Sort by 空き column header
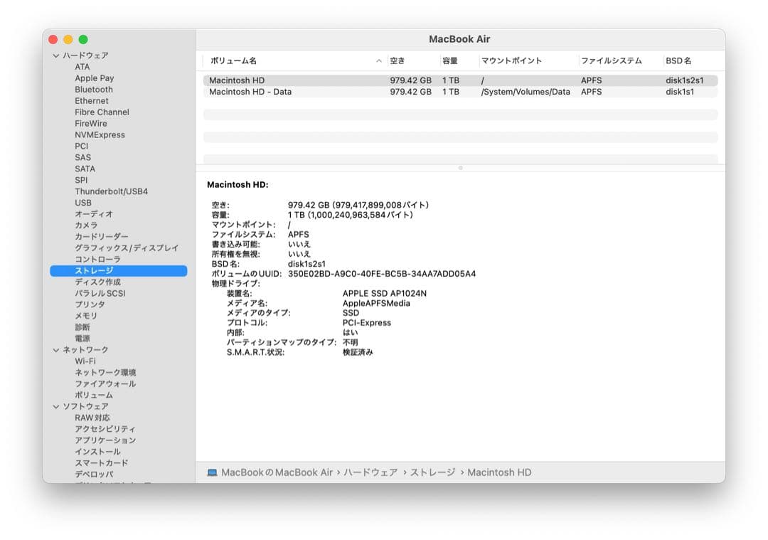This screenshot has width=768, height=540. (398, 60)
